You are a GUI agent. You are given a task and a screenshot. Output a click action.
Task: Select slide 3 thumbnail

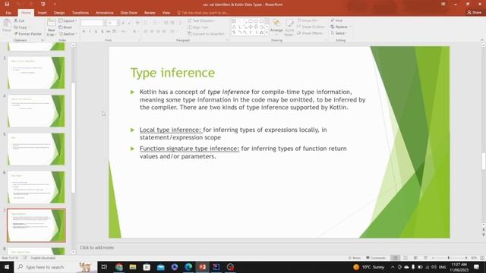[36, 73]
